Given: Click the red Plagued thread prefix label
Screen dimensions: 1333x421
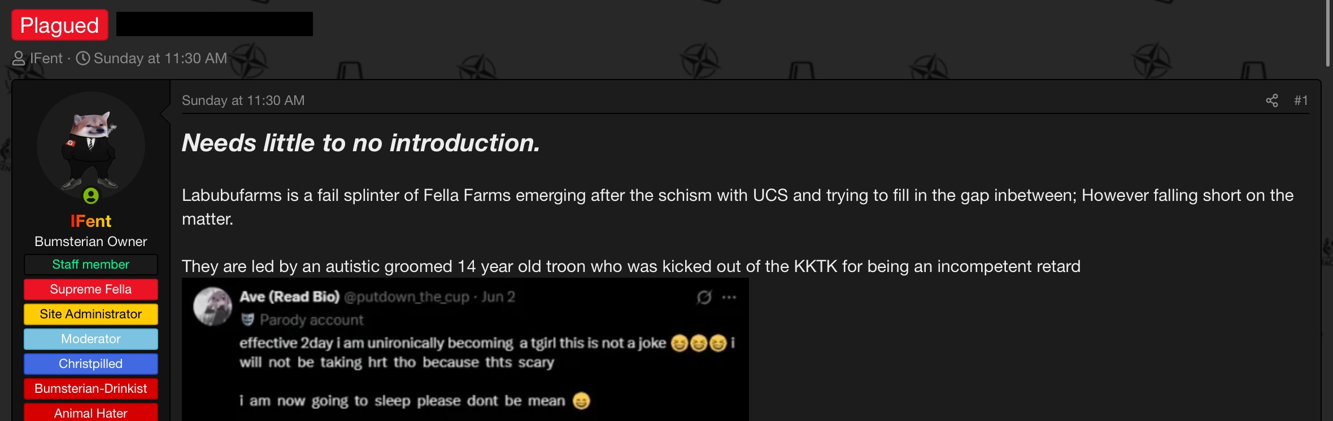Looking at the screenshot, I should point(59,25).
